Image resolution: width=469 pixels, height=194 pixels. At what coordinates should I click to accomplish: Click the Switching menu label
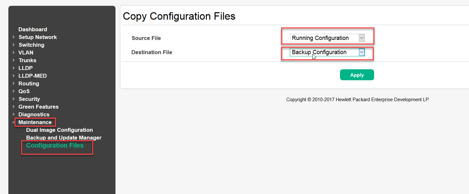[31, 45]
